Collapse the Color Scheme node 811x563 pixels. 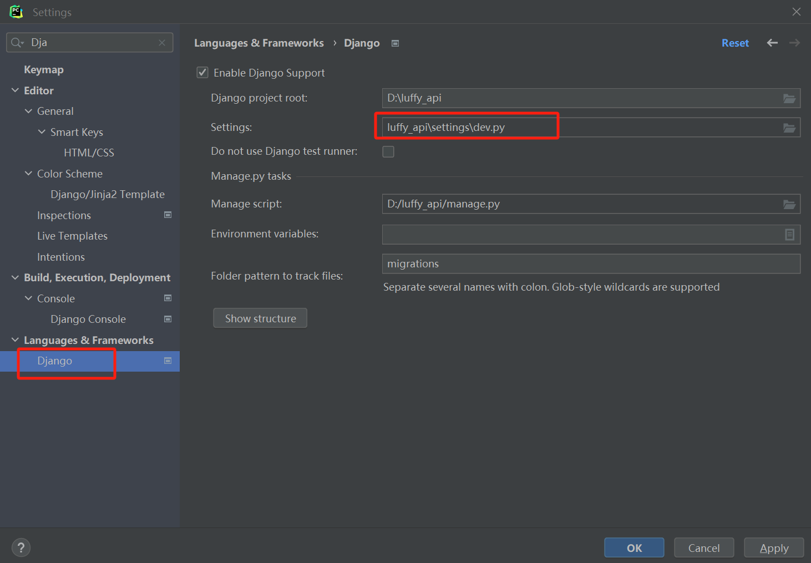[x=28, y=174]
